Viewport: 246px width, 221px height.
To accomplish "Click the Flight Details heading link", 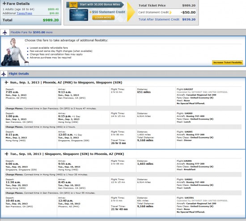I will click(x=19, y=74).
